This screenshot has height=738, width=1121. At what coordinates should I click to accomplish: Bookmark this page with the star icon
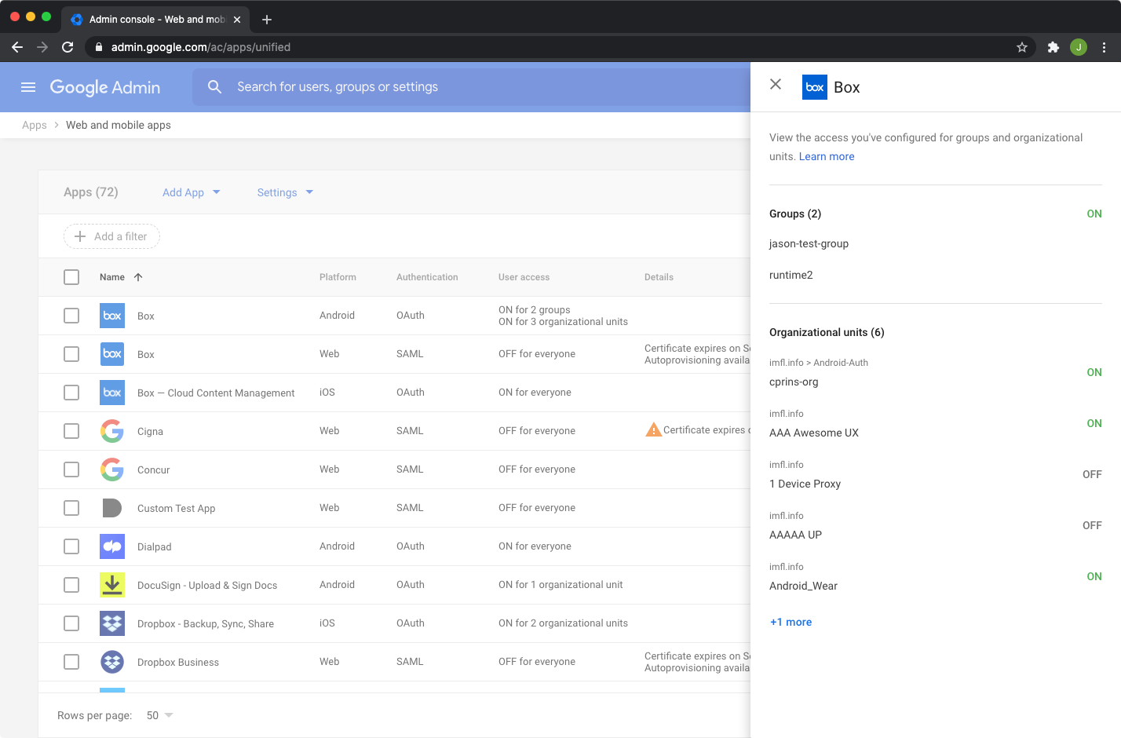(1022, 47)
